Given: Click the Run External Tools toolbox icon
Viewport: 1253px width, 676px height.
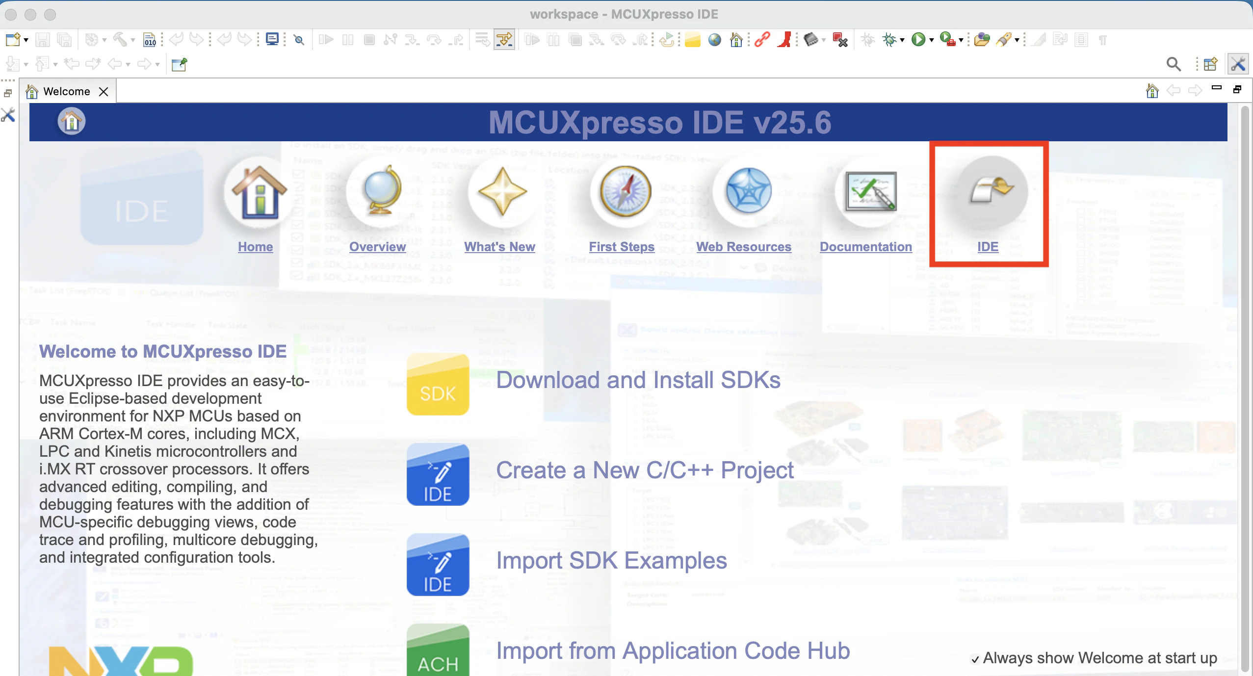Looking at the screenshot, I should [x=948, y=39].
